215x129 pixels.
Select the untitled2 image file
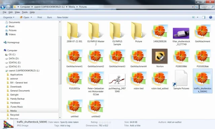pyautogui.click(x=96, y=109)
